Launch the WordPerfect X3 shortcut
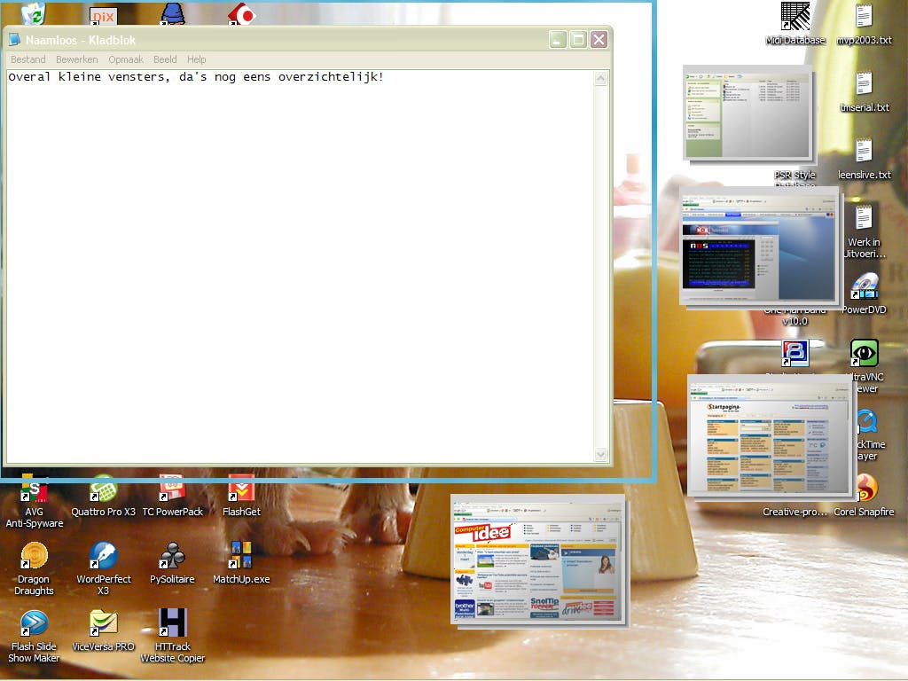Image resolution: width=908 pixels, height=681 pixels. click(x=104, y=568)
